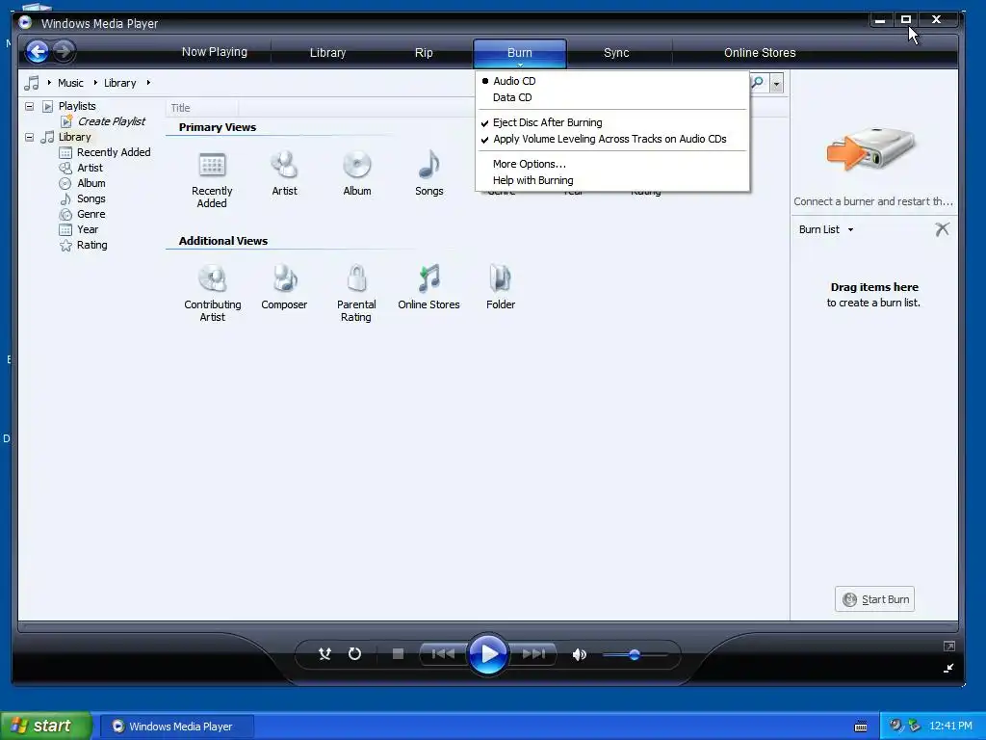Select Rating in the library tree

point(91,245)
